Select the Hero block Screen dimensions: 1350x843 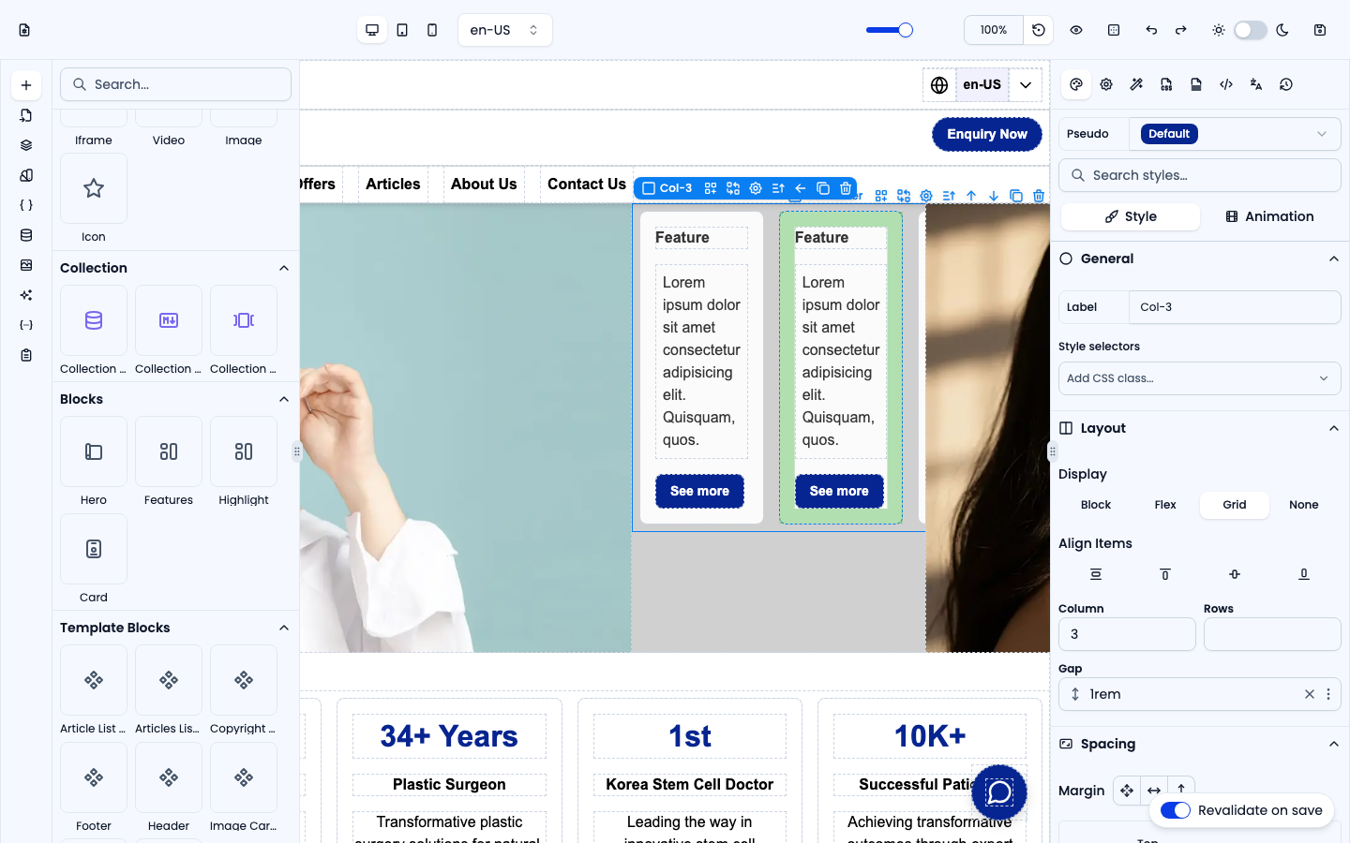tap(94, 451)
